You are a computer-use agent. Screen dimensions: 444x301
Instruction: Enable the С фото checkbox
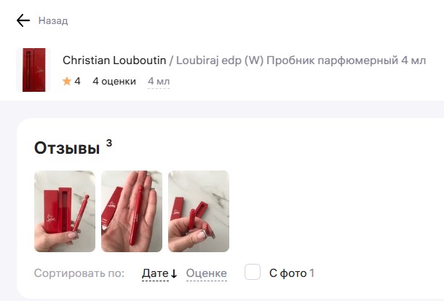click(x=253, y=272)
